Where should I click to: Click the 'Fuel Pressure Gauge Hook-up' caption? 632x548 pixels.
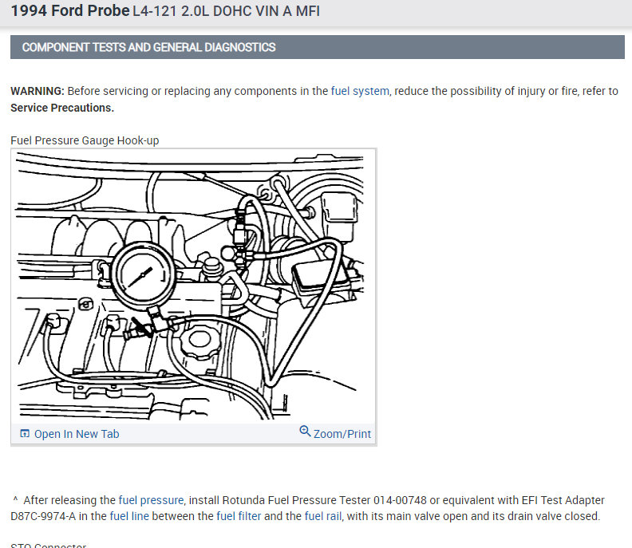pos(85,140)
